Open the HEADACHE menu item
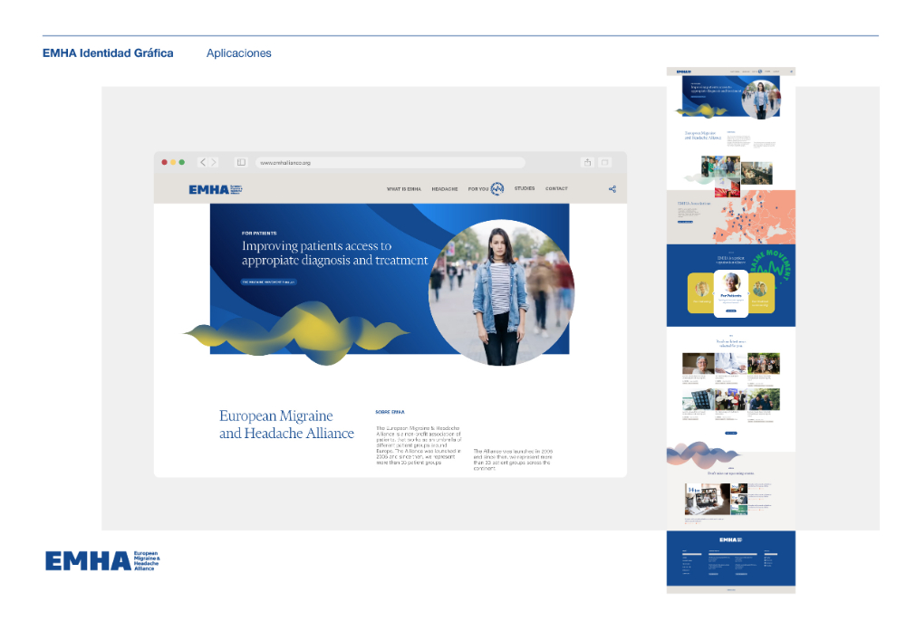906x640 pixels. point(444,188)
